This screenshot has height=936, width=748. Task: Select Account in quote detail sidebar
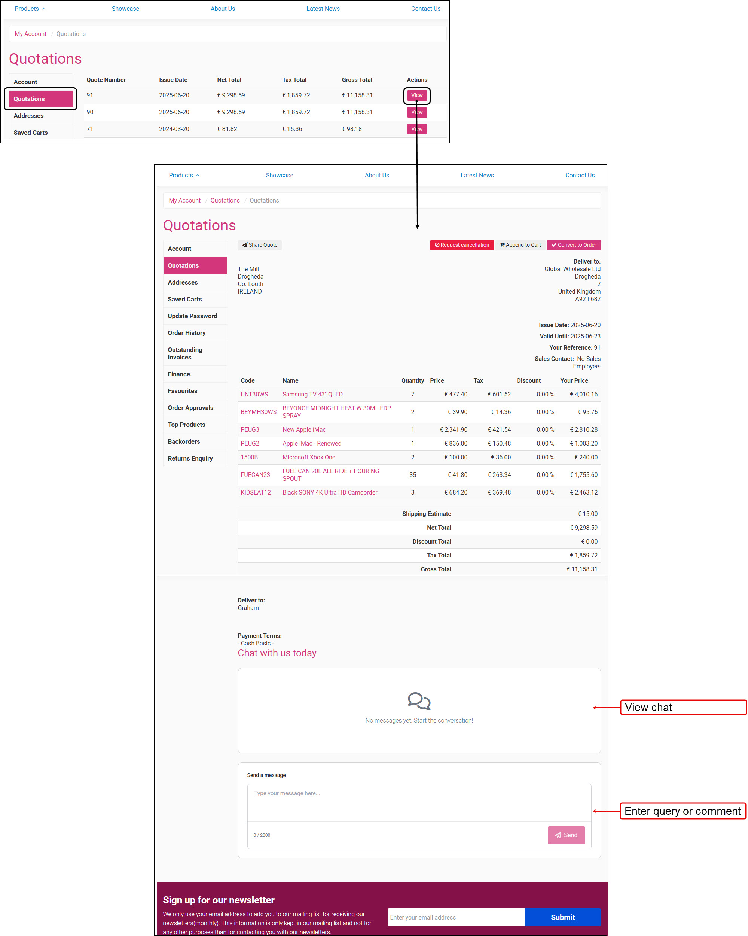(195, 249)
